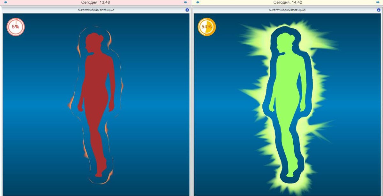Click the red body silhouette
Viewport: 383px width, 196px height.
(x=97, y=105)
